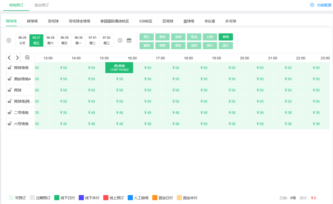Click the right arrow to scroll timeline later
Image resolution: width=333 pixels, height=204 pixels.
(17, 58)
